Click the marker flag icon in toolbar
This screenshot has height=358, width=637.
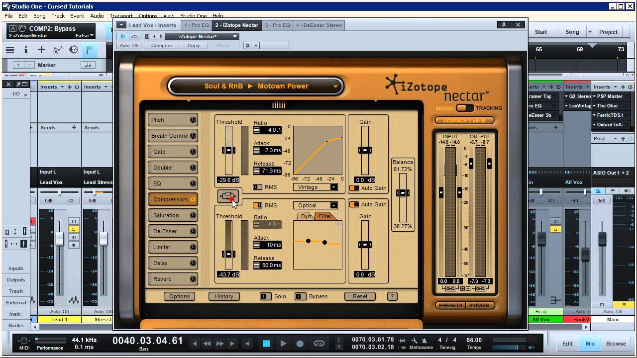click(x=90, y=50)
